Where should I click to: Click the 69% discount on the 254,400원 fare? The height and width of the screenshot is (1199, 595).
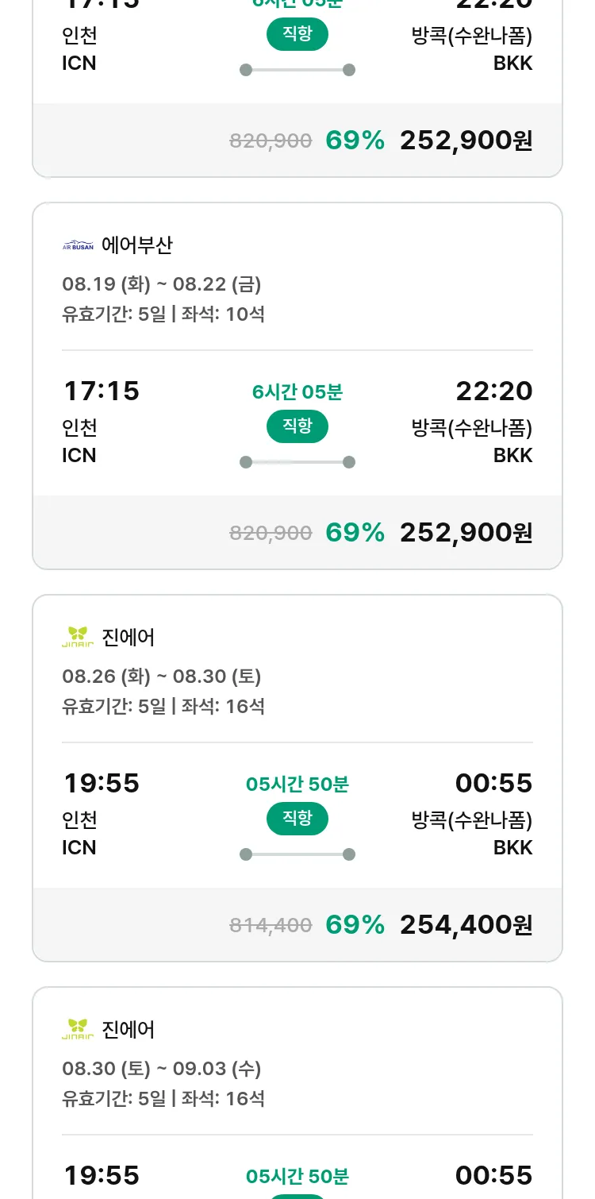coord(355,924)
